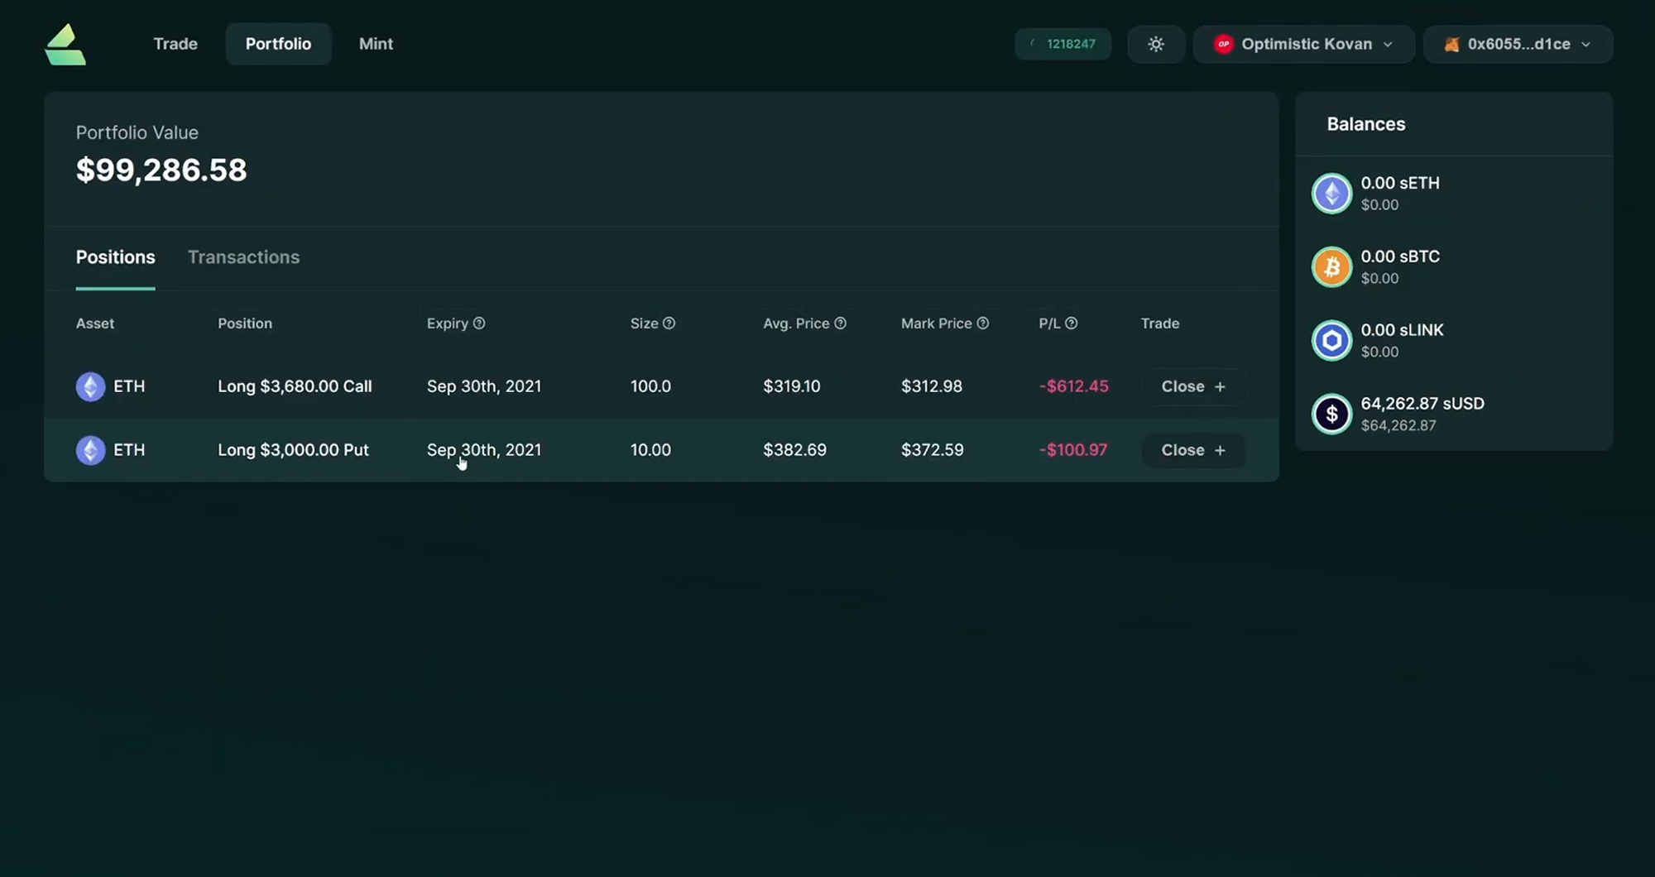Click the Lyra logo in the top left

click(x=65, y=44)
